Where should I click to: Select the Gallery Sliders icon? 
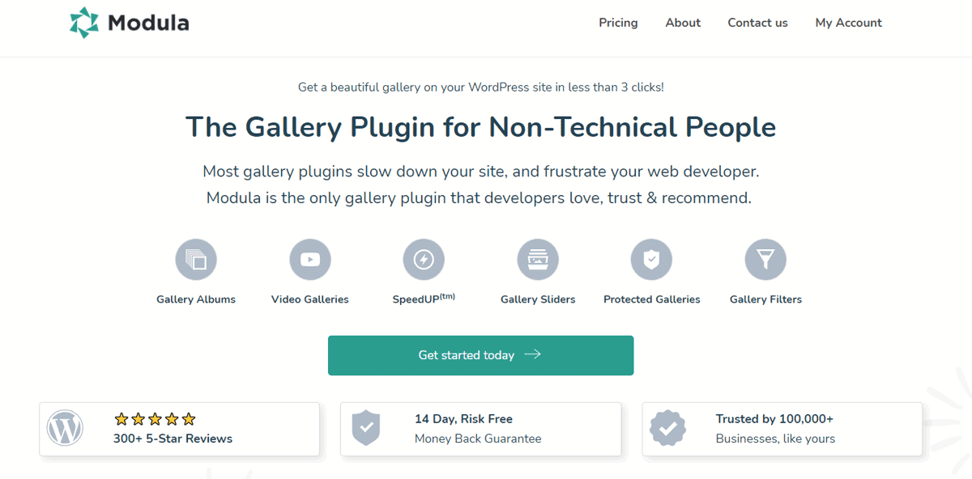[538, 260]
